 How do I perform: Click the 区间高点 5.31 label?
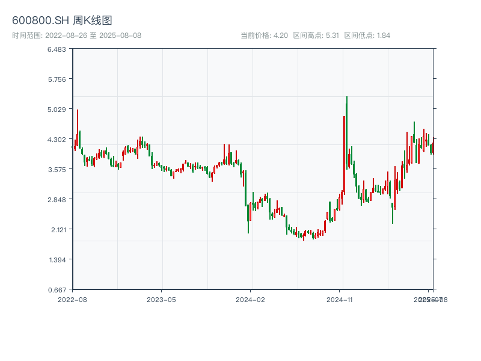[316, 35]
